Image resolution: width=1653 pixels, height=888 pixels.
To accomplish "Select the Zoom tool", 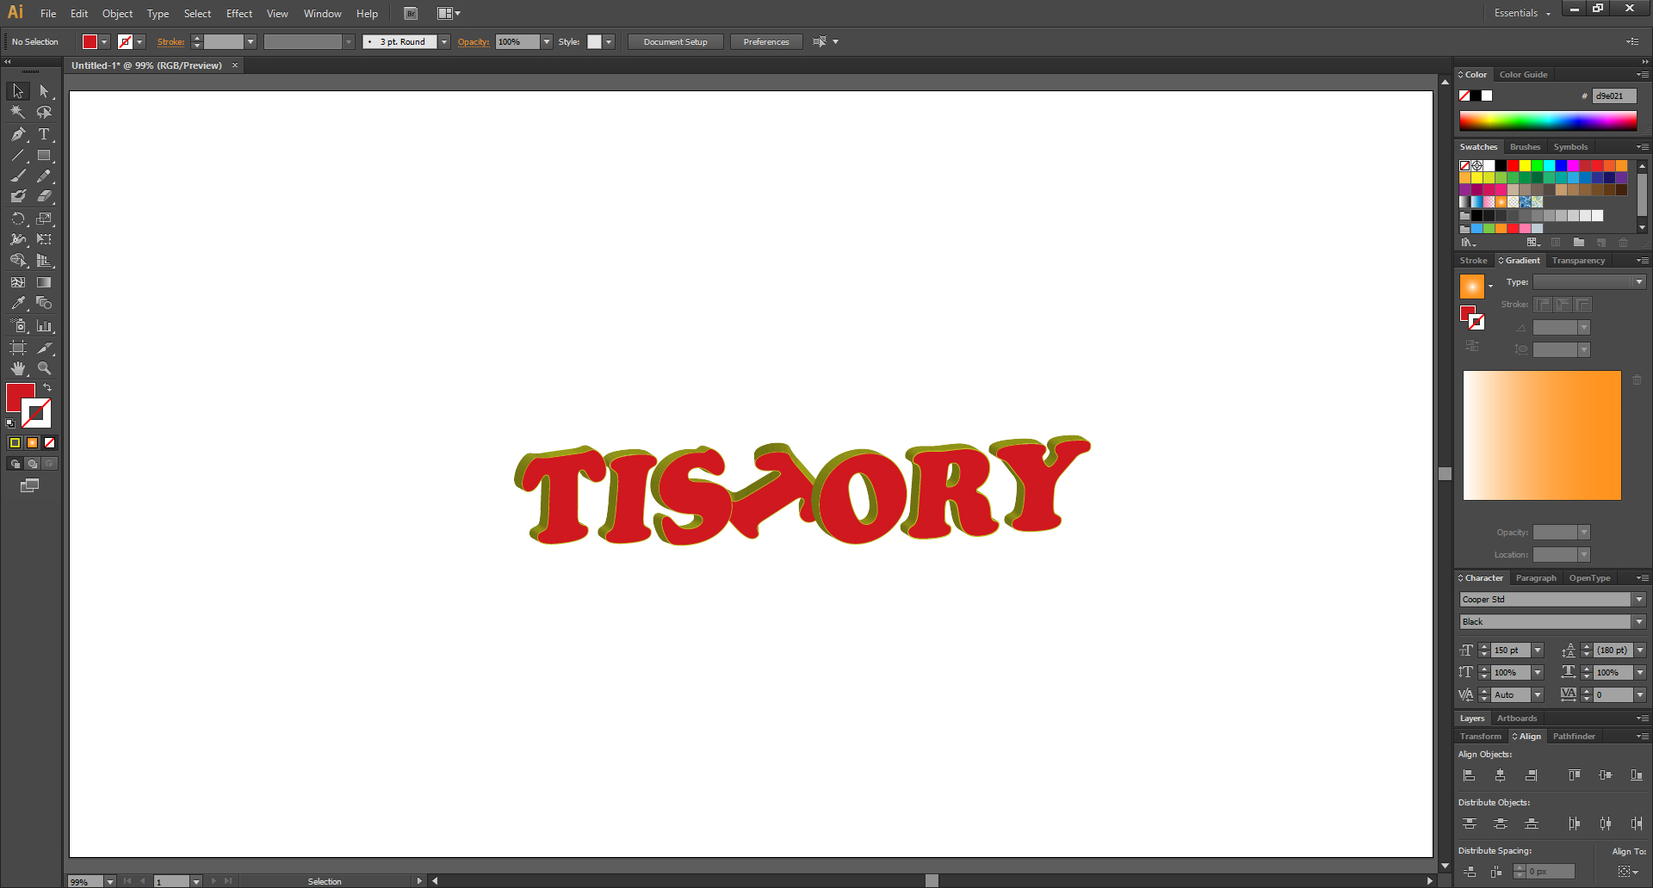I will pos(44,368).
